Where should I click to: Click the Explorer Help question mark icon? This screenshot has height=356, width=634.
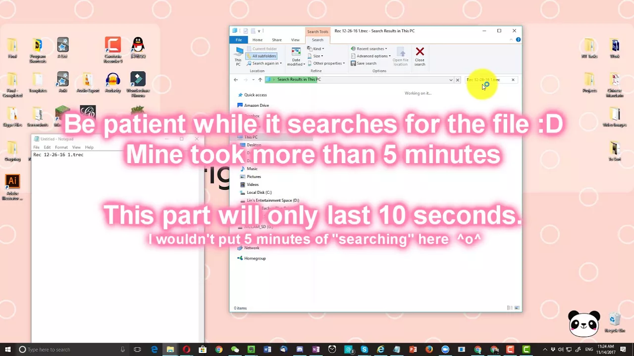pyautogui.click(x=518, y=40)
